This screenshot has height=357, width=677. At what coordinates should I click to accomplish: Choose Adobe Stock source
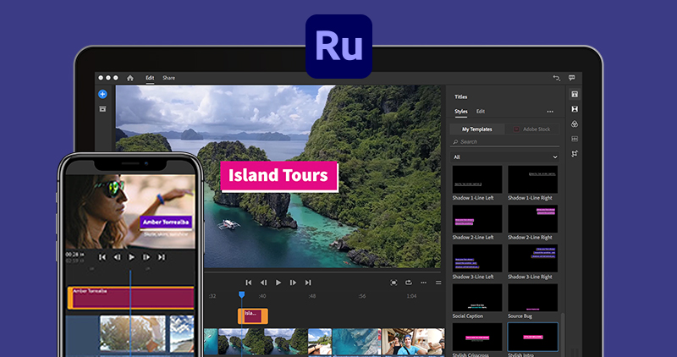532,129
